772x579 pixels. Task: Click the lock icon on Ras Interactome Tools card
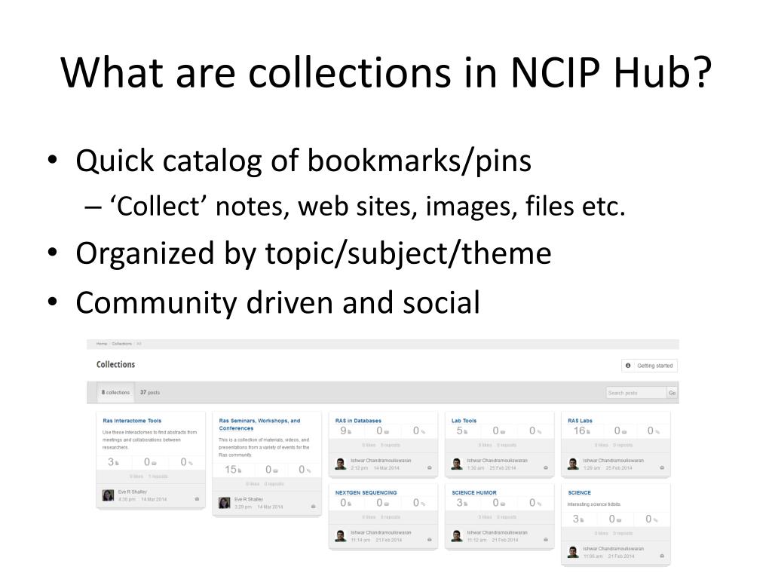click(x=197, y=499)
